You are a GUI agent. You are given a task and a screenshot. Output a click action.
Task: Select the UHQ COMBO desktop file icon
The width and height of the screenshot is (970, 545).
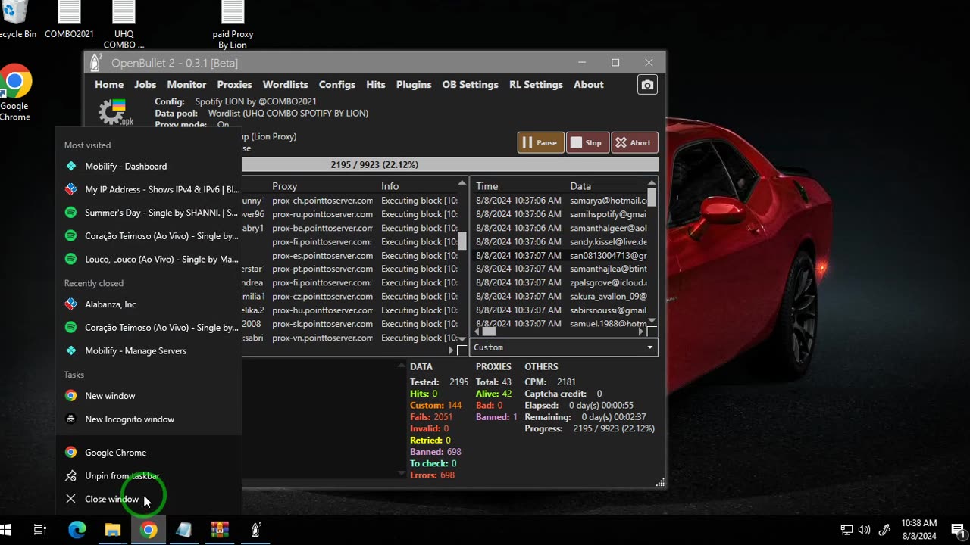coord(124,25)
